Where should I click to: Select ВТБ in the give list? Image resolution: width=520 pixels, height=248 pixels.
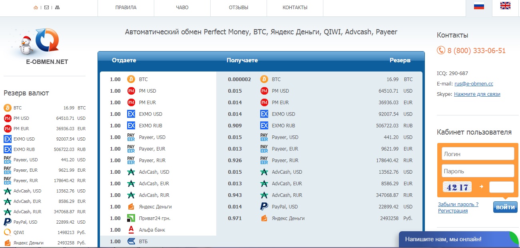(144, 242)
